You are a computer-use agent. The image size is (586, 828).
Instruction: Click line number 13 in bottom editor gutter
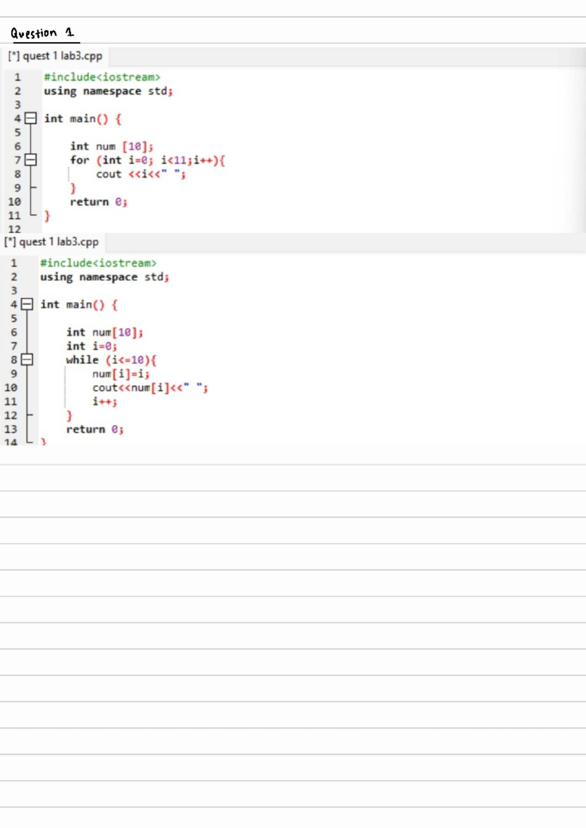pyautogui.click(x=11, y=429)
